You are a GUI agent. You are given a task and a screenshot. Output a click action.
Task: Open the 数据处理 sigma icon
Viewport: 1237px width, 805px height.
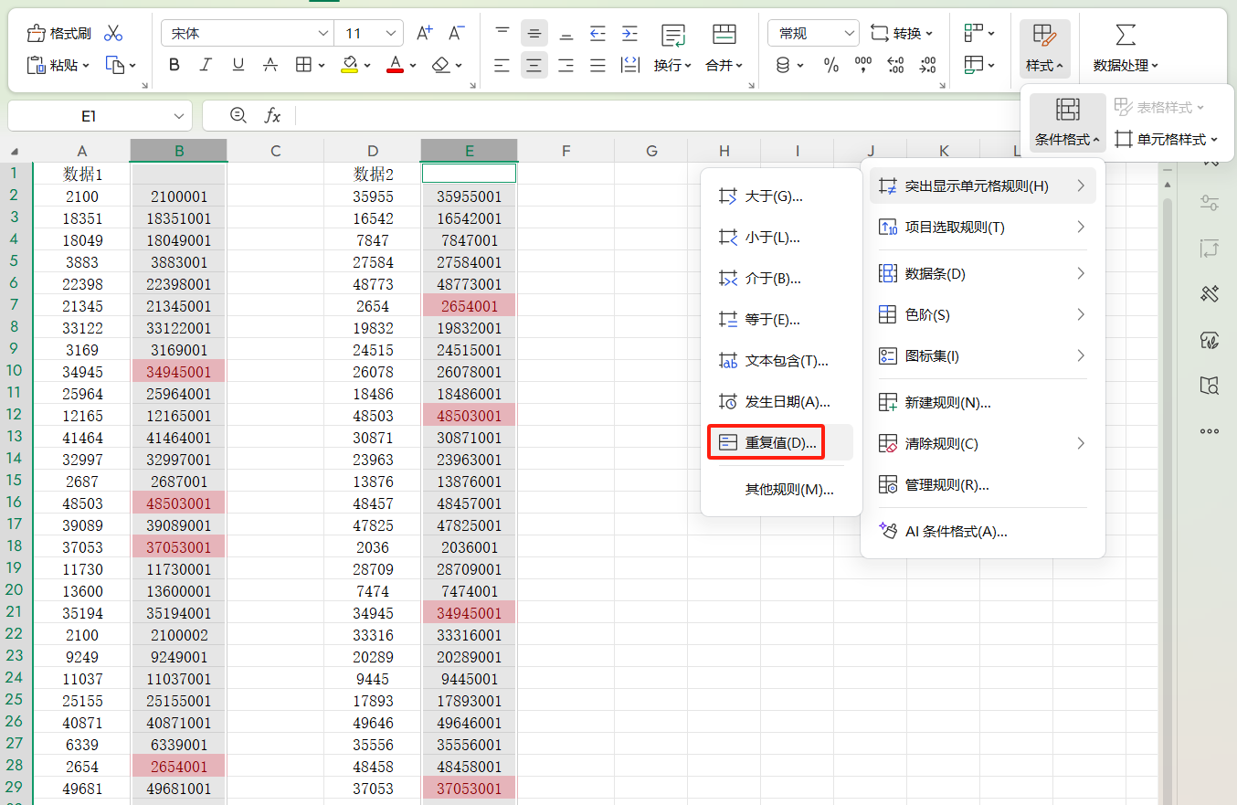pos(1125,33)
